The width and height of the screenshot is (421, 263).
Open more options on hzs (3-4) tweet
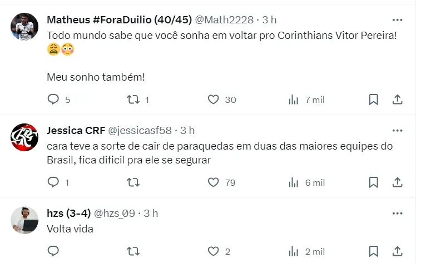pyautogui.click(x=397, y=213)
